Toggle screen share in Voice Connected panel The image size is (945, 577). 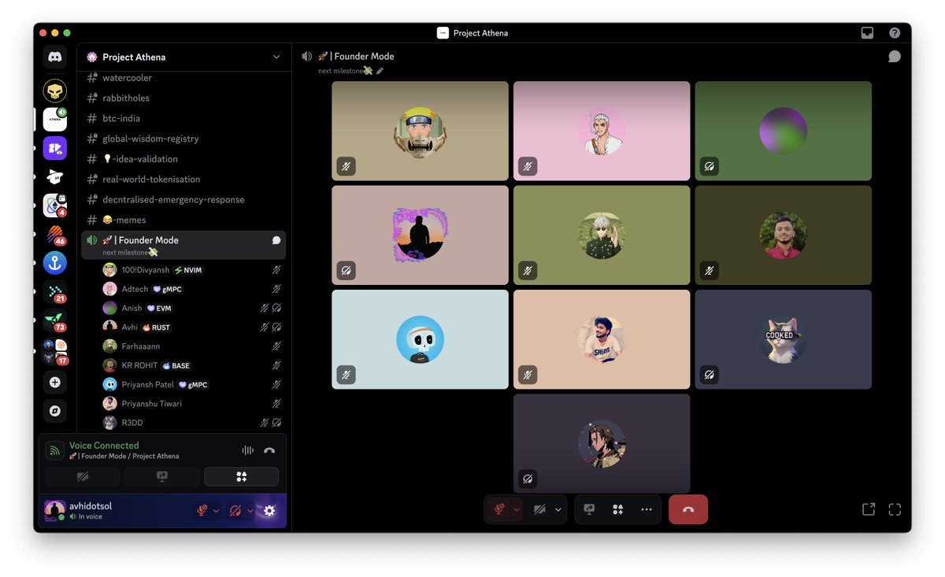162,476
